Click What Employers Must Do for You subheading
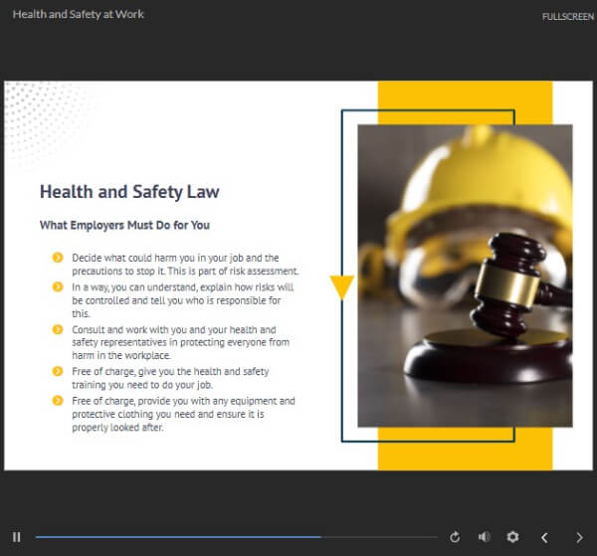 coord(124,225)
